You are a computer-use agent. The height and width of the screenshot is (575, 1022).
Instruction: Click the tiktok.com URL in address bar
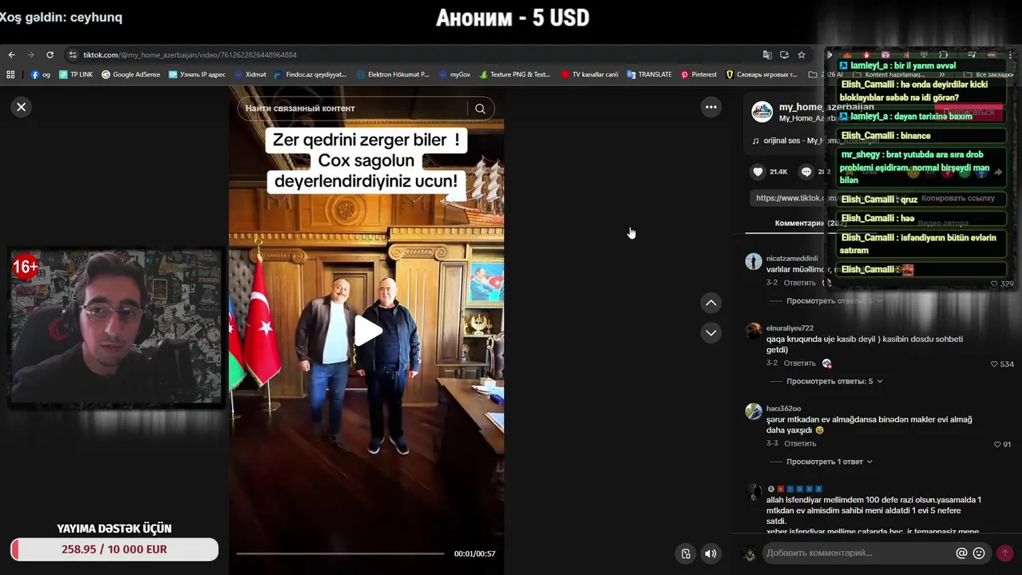pos(190,55)
